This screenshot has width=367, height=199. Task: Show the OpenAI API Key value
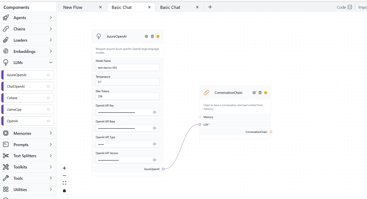click(155, 112)
